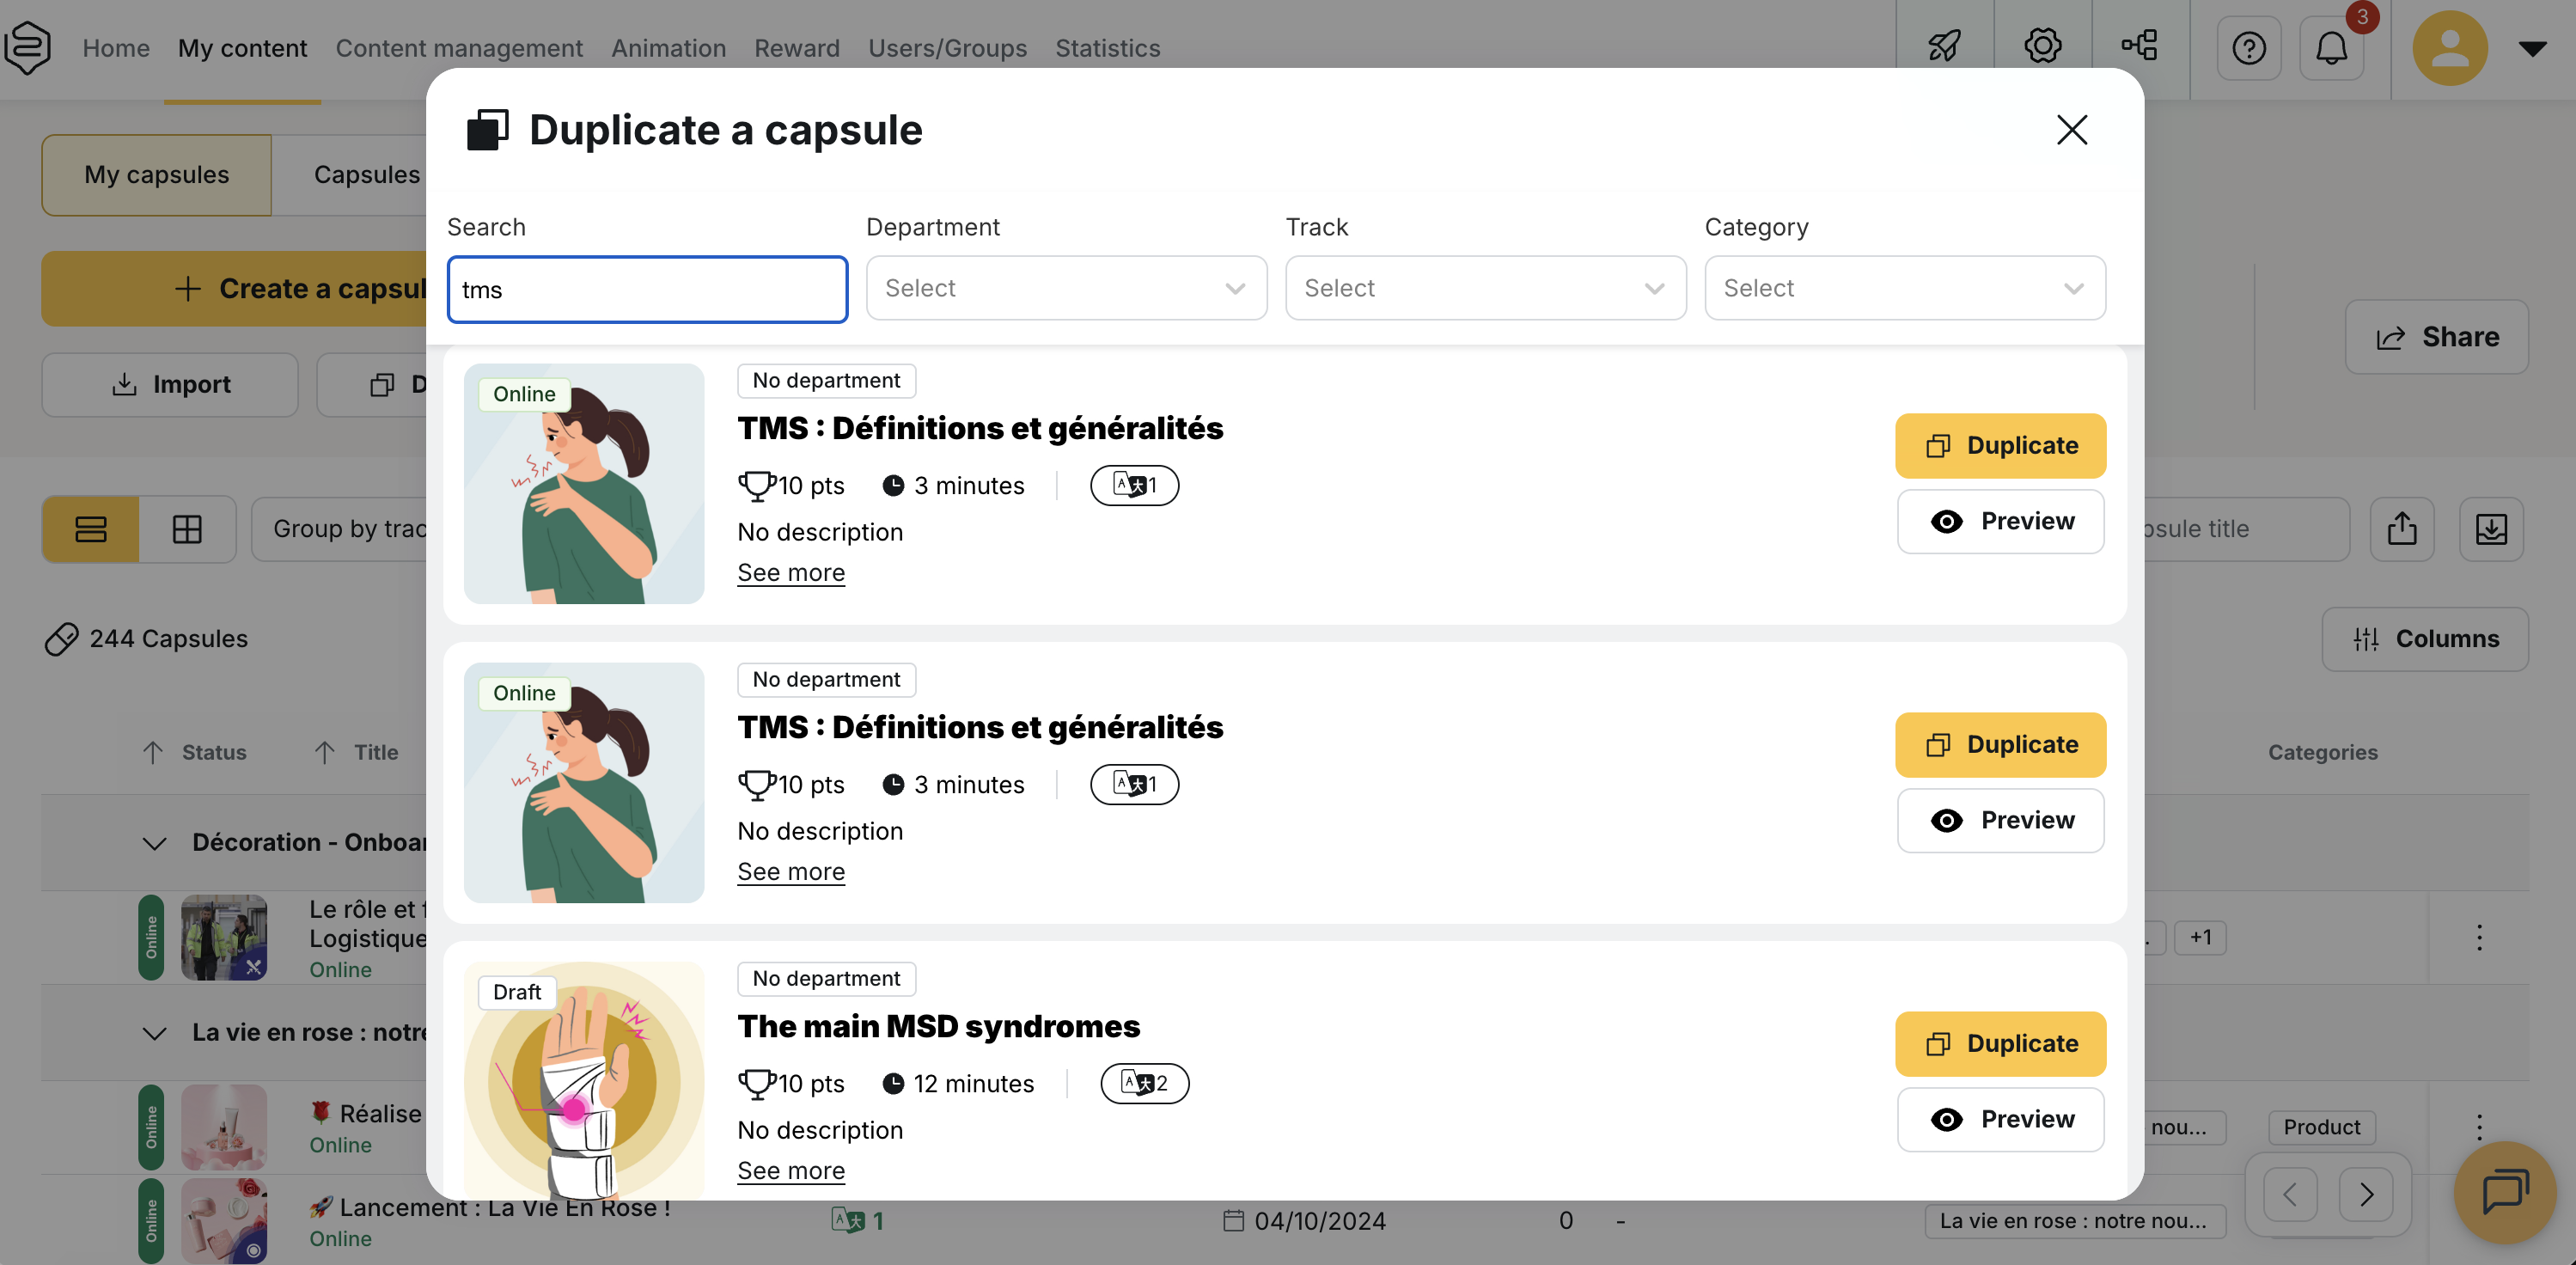This screenshot has width=2576, height=1265.
Task: Open the Animation menu item
Action: point(668,48)
